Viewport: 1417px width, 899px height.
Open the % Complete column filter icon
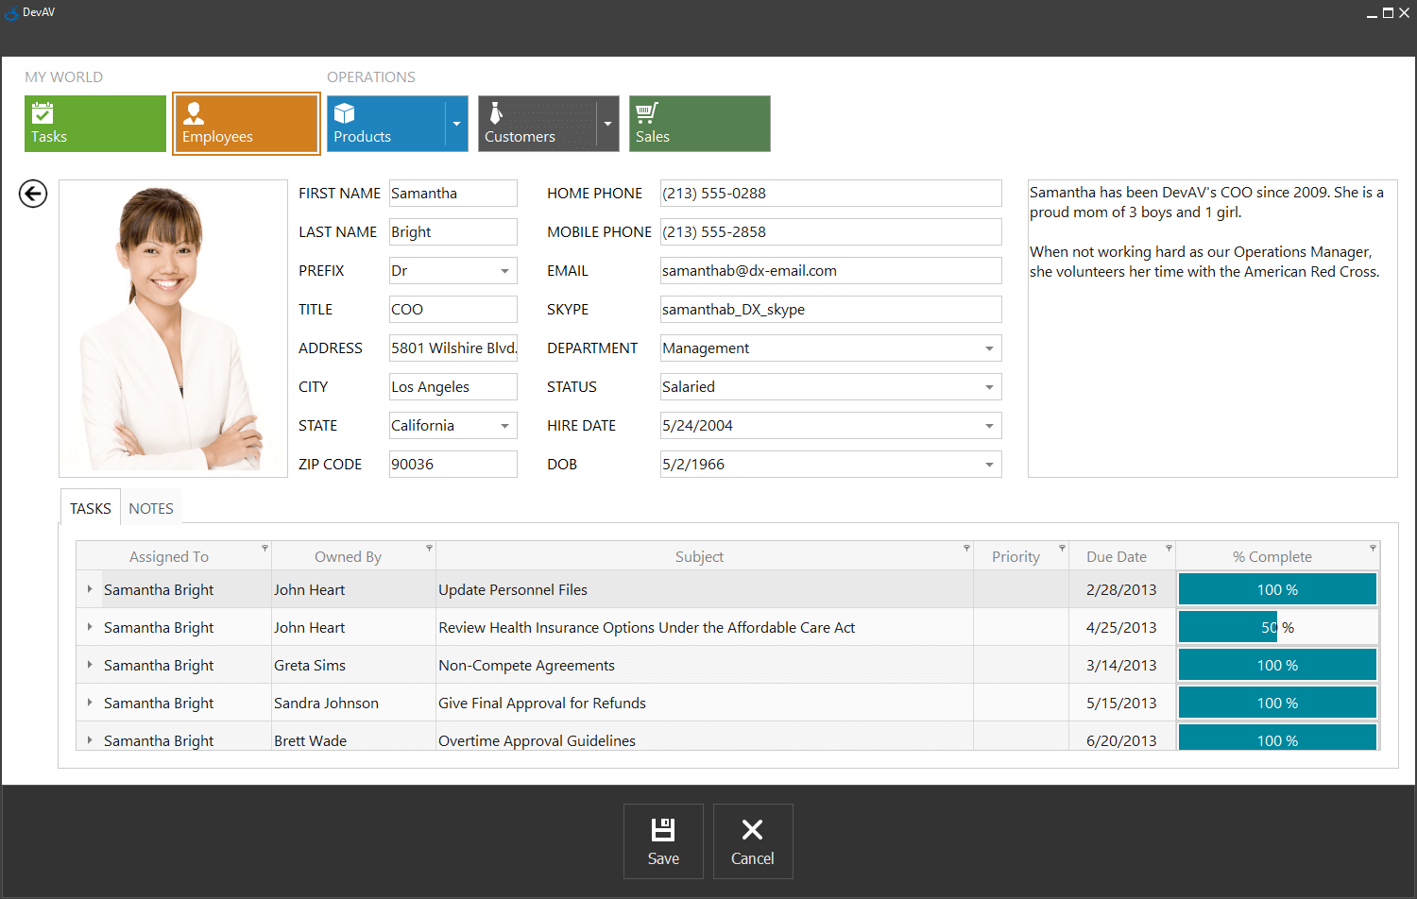(x=1373, y=547)
